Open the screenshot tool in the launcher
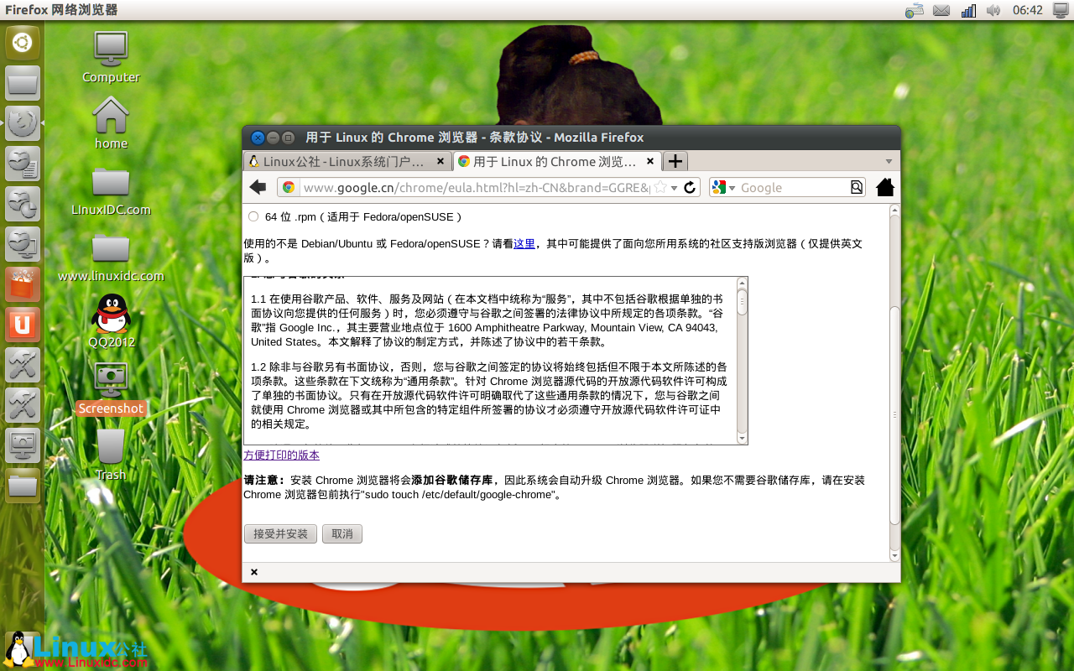 [23, 445]
